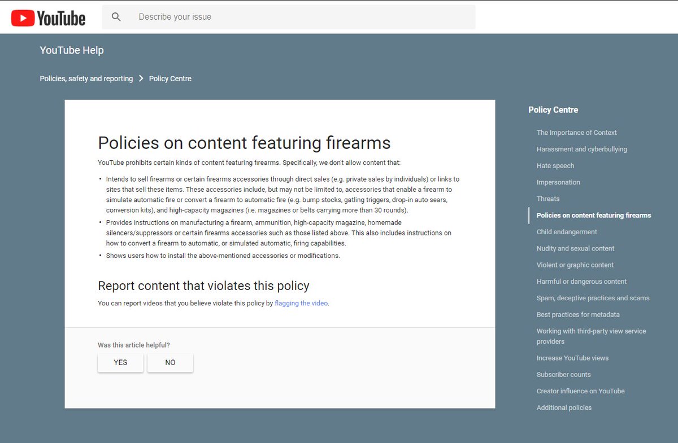Click the search magnifier icon
This screenshot has width=678, height=443.
[116, 17]
